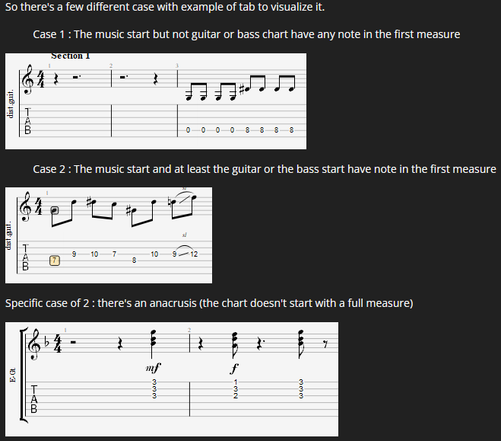Click the TAB clef in Case 1 image

point(28,121)
